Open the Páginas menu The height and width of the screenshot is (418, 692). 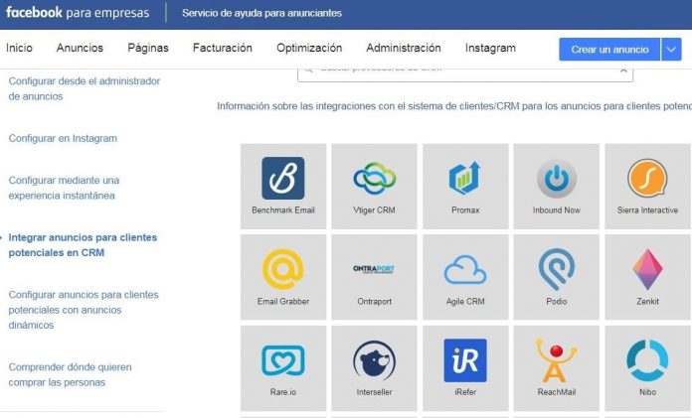coord(148,48)
